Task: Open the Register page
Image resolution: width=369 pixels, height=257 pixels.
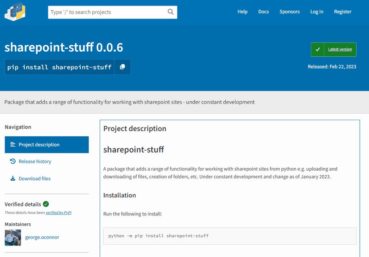Action: coord(343,12)
